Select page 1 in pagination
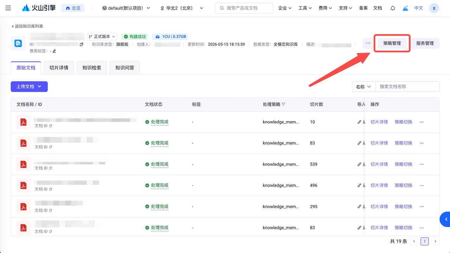This screenshot has width=450, height=253. (425, 241)
